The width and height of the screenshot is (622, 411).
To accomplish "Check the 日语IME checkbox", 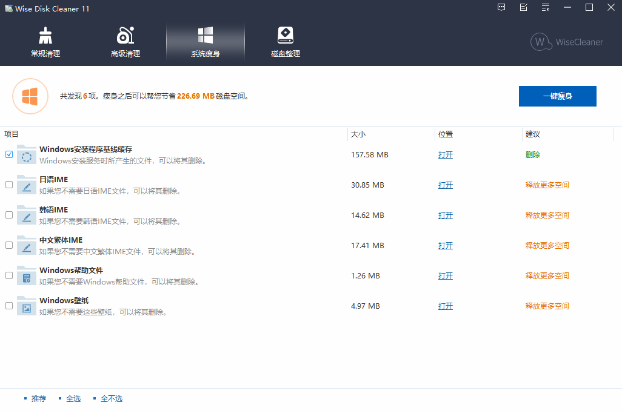I will (9, 185).
